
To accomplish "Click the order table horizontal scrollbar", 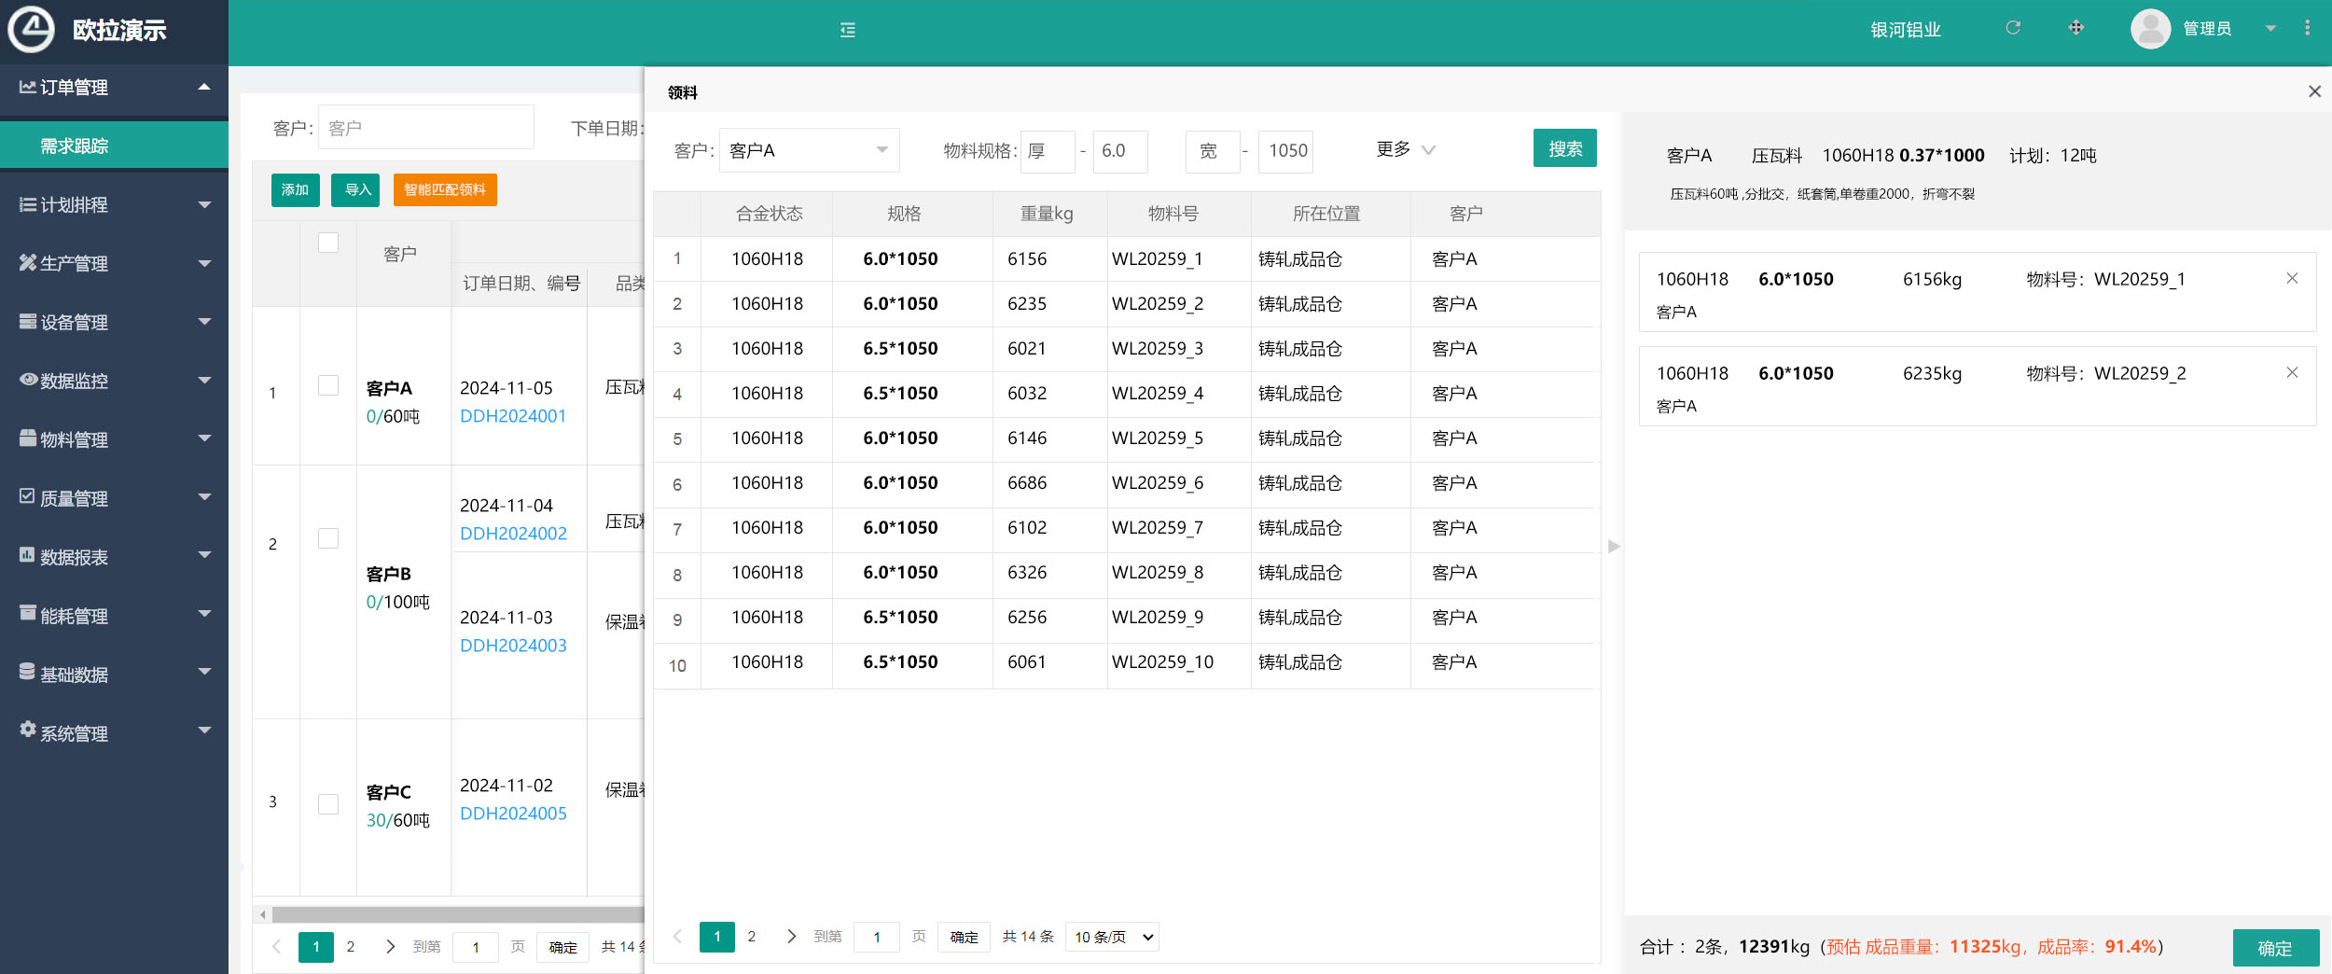I will (457, 914).
